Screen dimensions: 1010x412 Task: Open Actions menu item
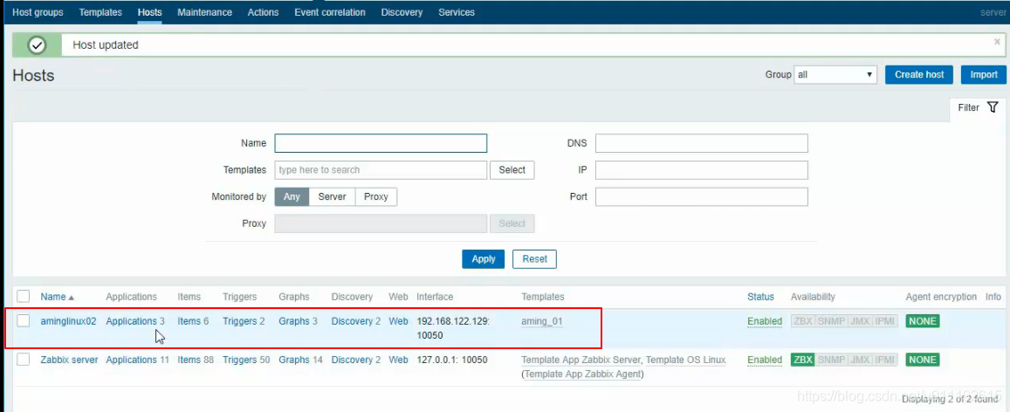263,12
